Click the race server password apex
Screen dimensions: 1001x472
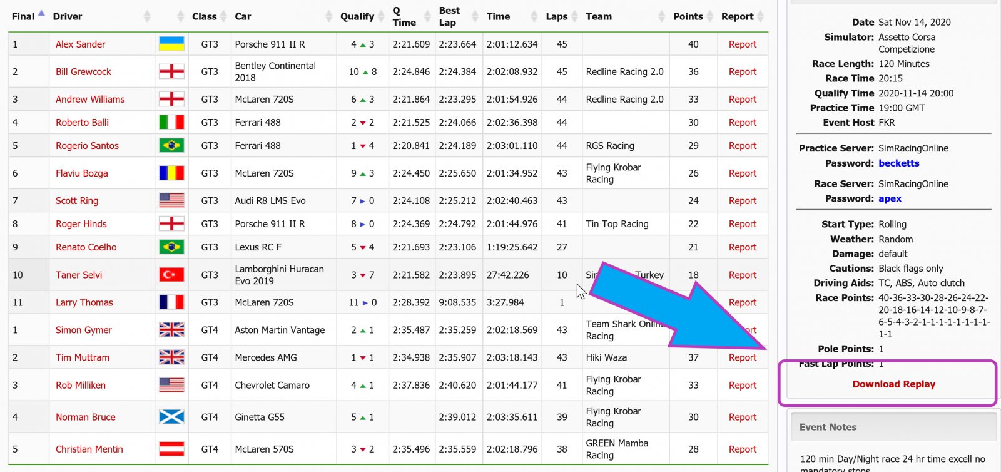890,198
